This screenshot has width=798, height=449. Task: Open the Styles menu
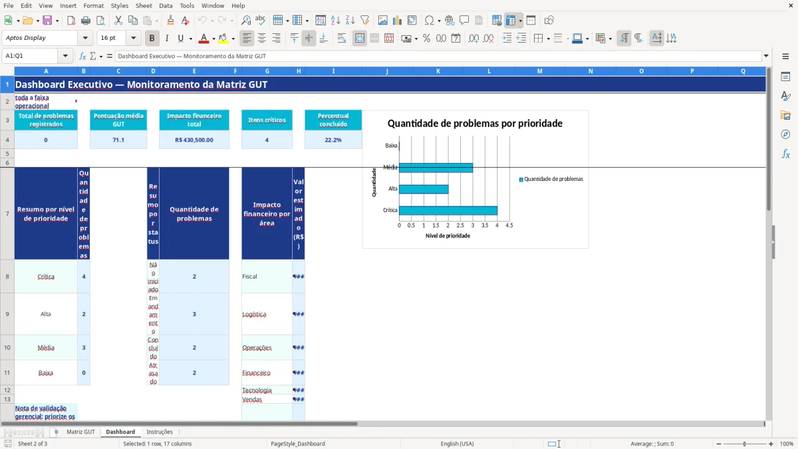(x=120, y=5)
